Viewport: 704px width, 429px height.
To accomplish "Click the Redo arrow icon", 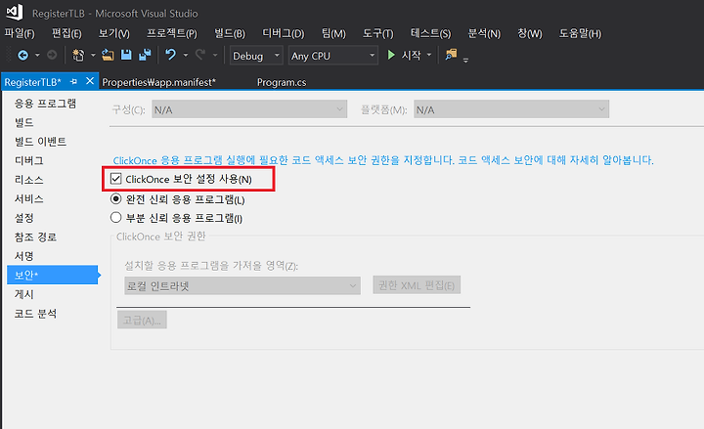I will click(200, 55).
